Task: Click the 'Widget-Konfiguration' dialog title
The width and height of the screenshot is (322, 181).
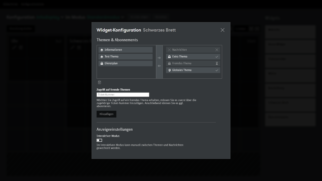Action: click(119, 30)
